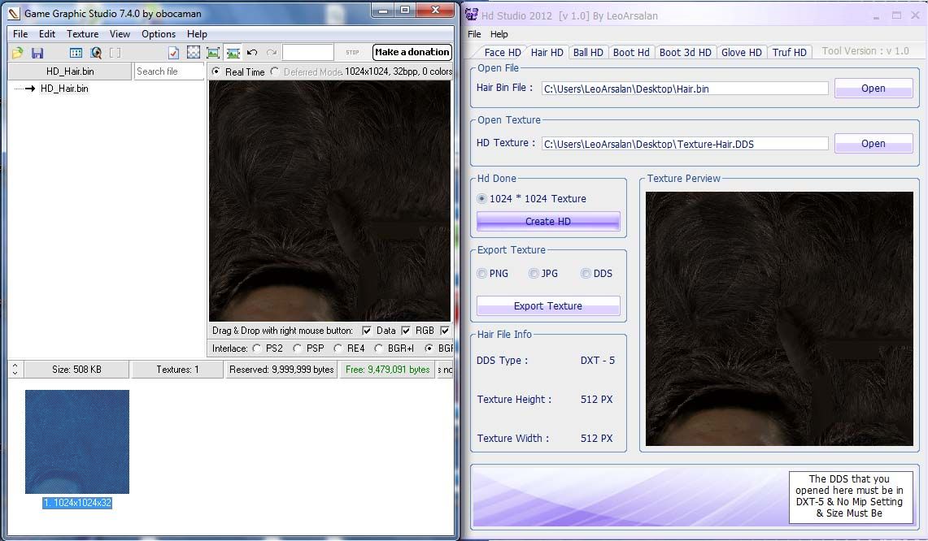
Task: Click the grid view toolbar icon
Action: (76, 53)
